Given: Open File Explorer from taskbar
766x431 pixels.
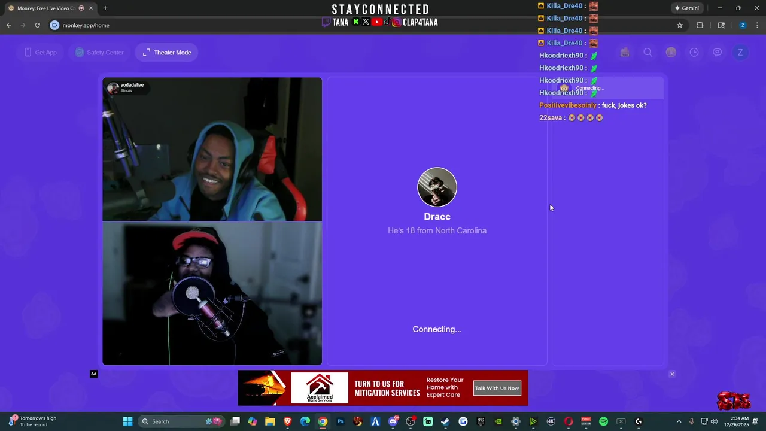Looking at the screenshot, I should click(x=270, y=421).
